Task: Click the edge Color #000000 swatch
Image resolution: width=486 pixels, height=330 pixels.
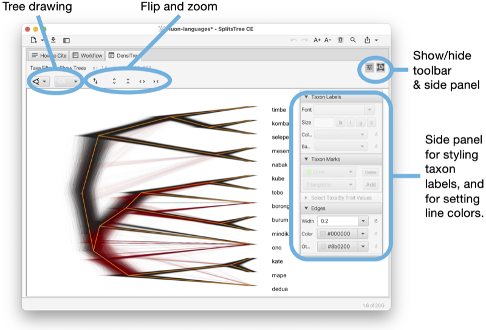Action: click(x=323, y=234)
